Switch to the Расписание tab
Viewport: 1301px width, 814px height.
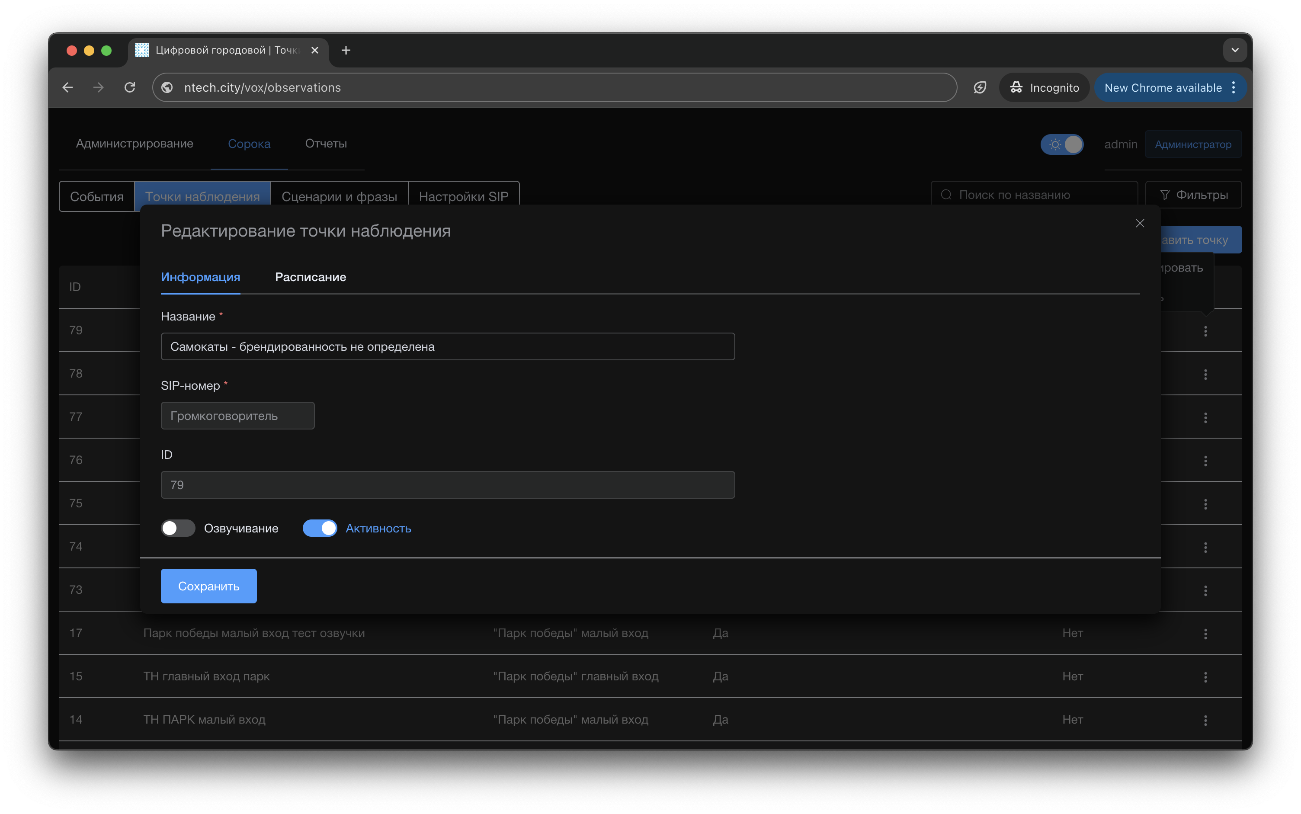pos(310,277)
